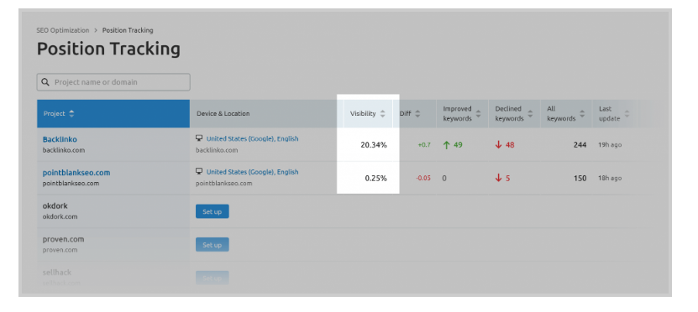The width and height of the screenshot is (698, 312).
Task: Sort by Project column arrows
Action: pyautogui.click(x=71, y=114)
